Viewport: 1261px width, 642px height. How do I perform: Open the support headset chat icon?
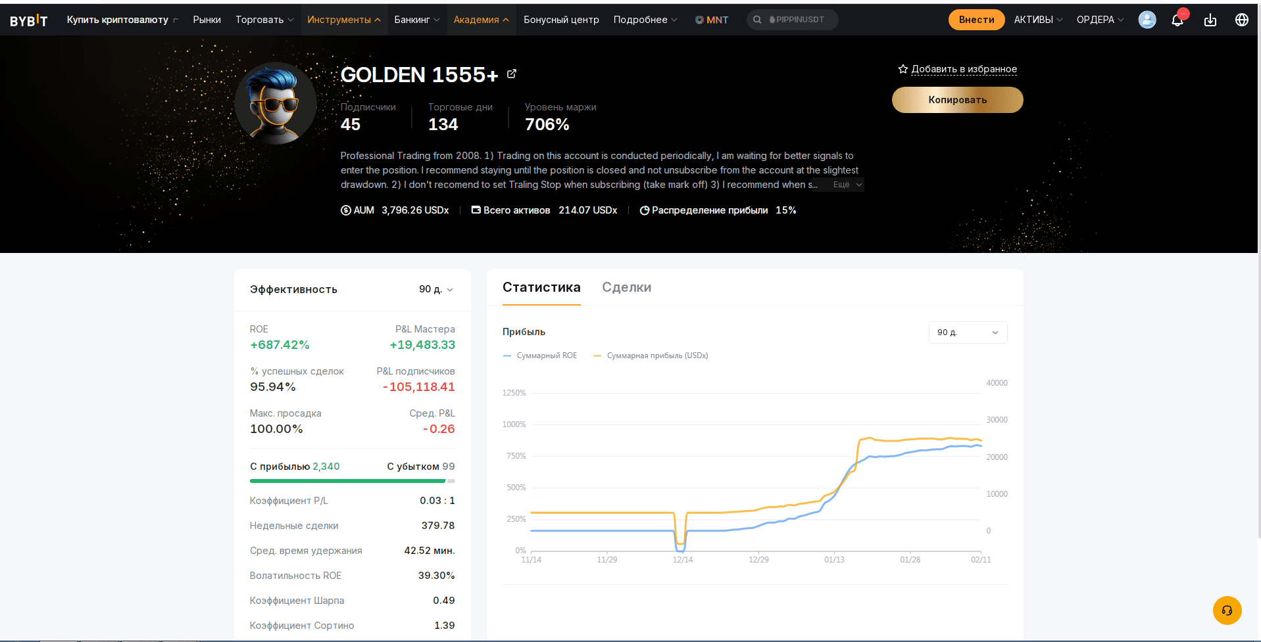[1227, 610]
